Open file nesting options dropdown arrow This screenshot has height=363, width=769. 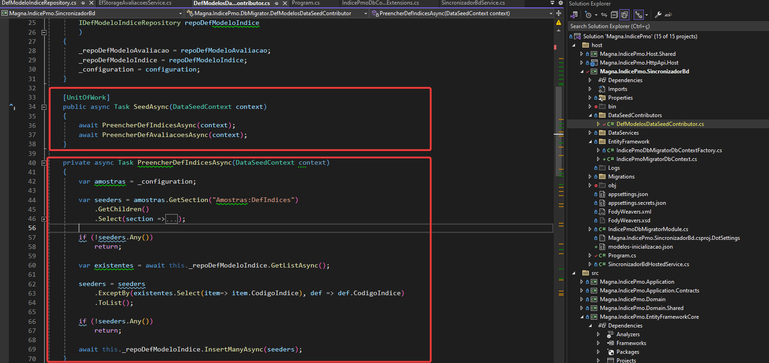point(647,15)
